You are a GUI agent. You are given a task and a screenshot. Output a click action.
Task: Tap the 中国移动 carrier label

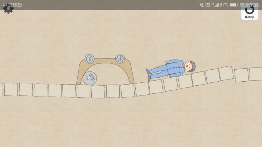(12, 5)
